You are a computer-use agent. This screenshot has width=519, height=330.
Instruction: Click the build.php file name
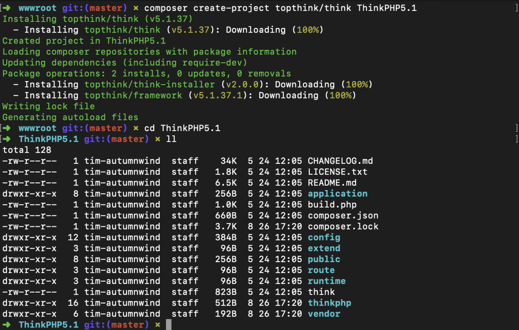(332, 204)
